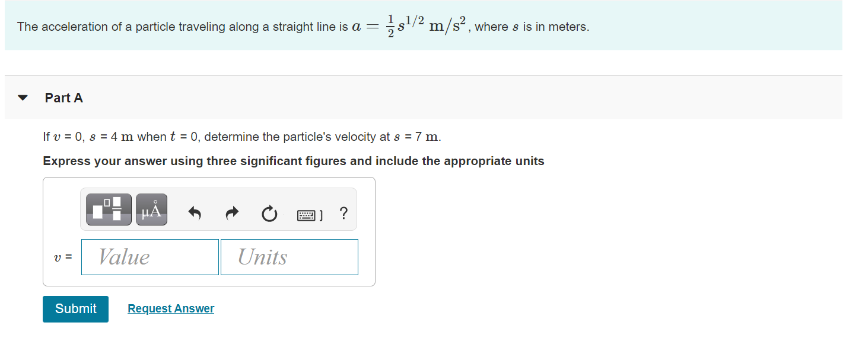Click inside the answer entry panel
Image resolution: width=843 pixels, height=345 pixels.
[x=208, y=231]
